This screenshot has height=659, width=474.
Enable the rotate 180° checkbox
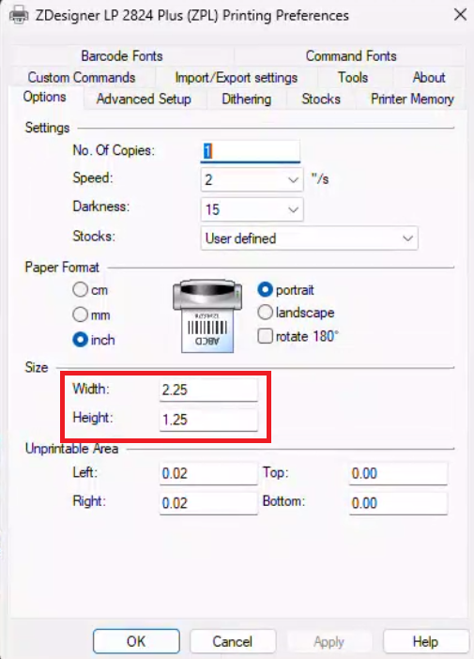tap(265, 336)
